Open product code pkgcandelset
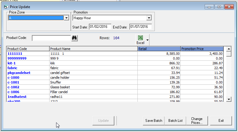 pyautogui.click(x=19, y=73)
